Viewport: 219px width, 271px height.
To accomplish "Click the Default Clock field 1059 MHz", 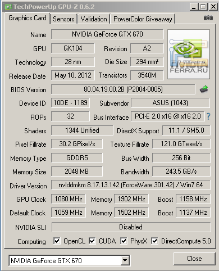I will click(69, 213).
